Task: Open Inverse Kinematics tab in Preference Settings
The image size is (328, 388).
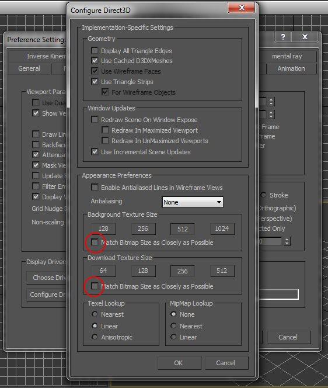Action: coord(37,57)
